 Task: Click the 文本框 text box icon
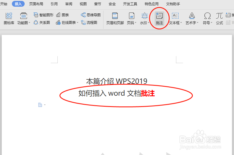(175, 16)
